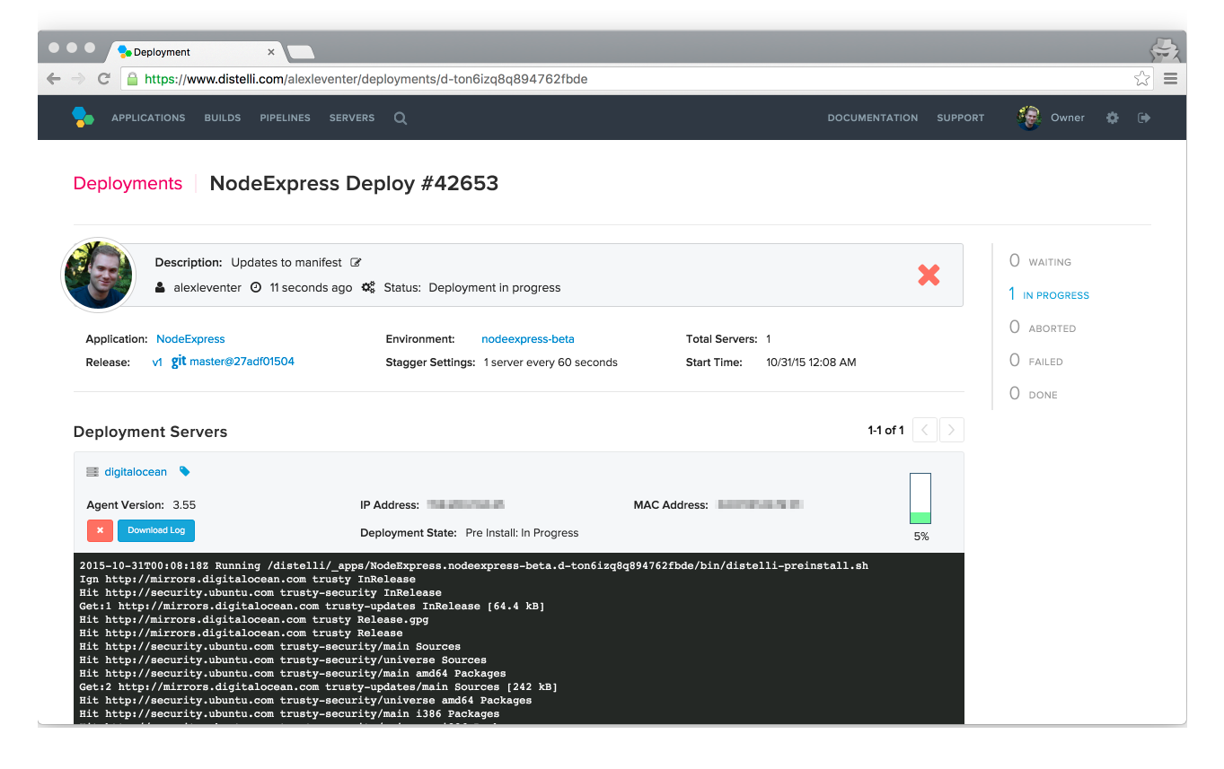Click 'NodeExpress Deploy #42653' page title
The width and height of the screenshot is (1224, 769).
pos(354,183)
